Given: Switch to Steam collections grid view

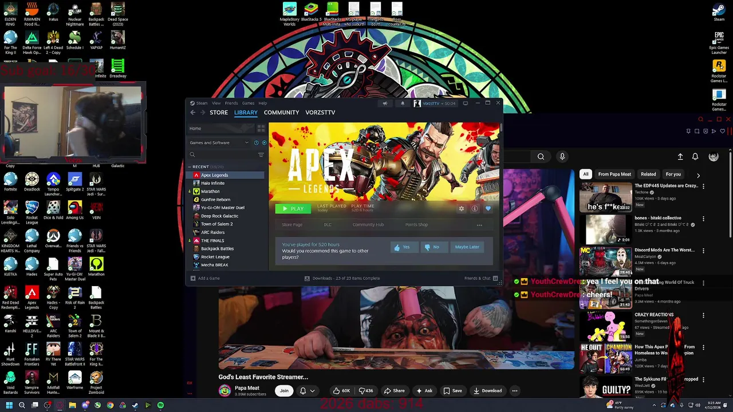Looking at the screenshot, I should coord(261,128).
